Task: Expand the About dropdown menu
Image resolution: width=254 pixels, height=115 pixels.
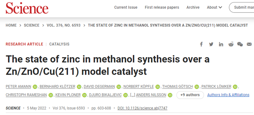Action: click(x=215, y=7)
